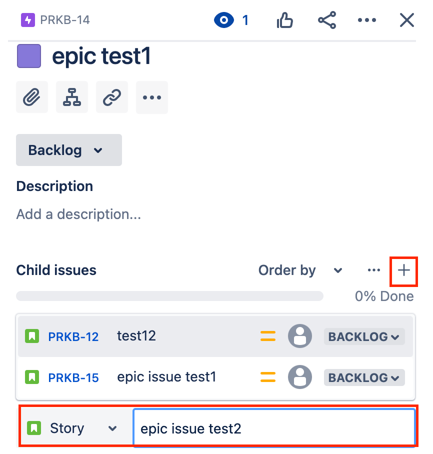The image size is (433, 454).
Task: Open the child issues more options ellipsis
Action: (x=374, y=270)
